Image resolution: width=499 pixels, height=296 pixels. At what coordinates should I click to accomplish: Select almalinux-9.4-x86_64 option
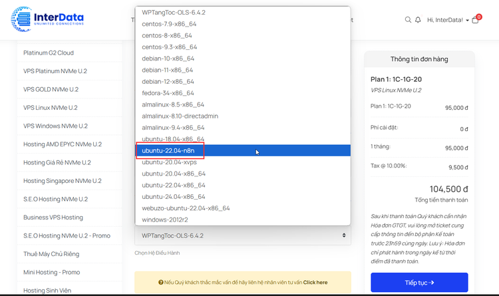tap(242, 127)
